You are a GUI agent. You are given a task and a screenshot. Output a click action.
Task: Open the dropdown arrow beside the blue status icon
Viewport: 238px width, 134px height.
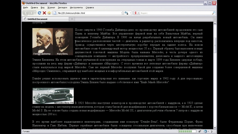coord(209,131)
